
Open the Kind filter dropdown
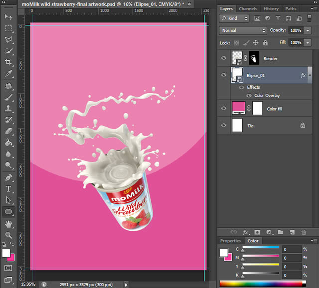(234, 18)
